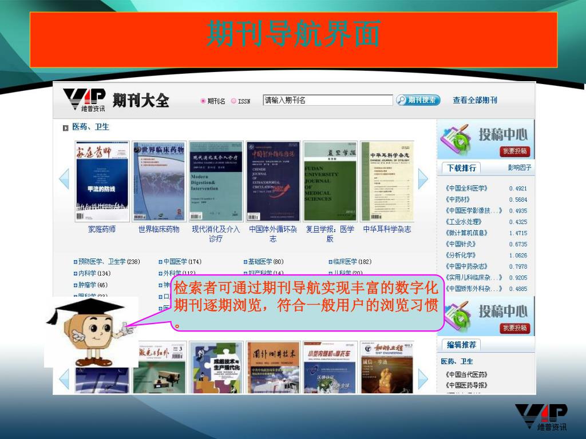Go to next covers in medicine carousel

(423, 179)
